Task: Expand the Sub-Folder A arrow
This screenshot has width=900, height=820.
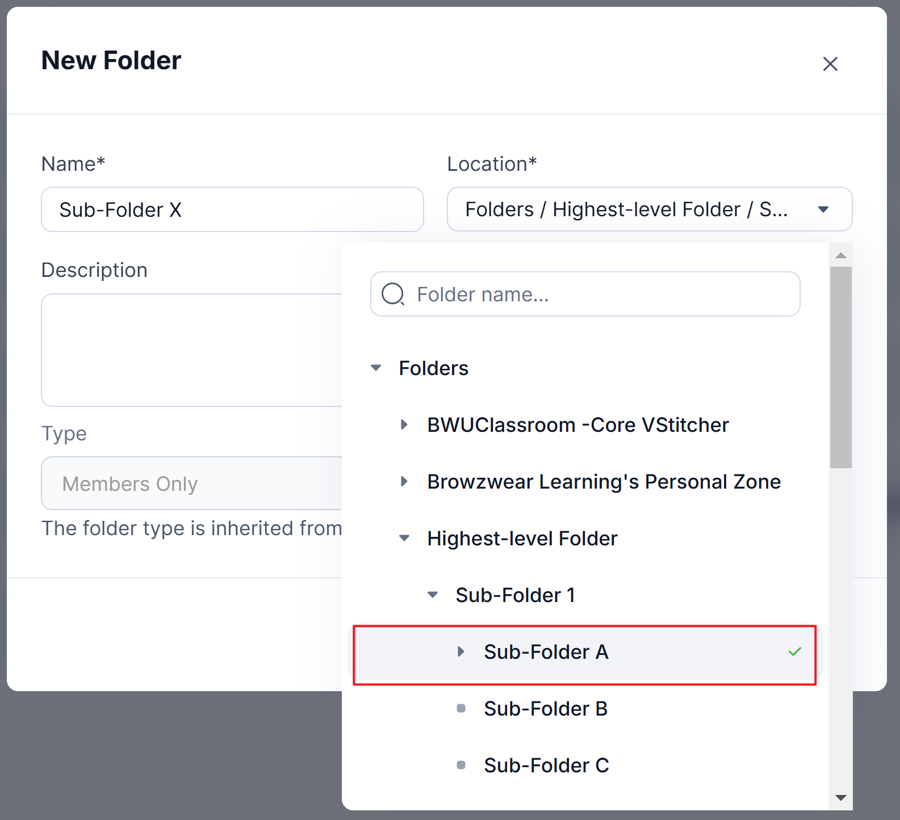Action: point(461,651)
